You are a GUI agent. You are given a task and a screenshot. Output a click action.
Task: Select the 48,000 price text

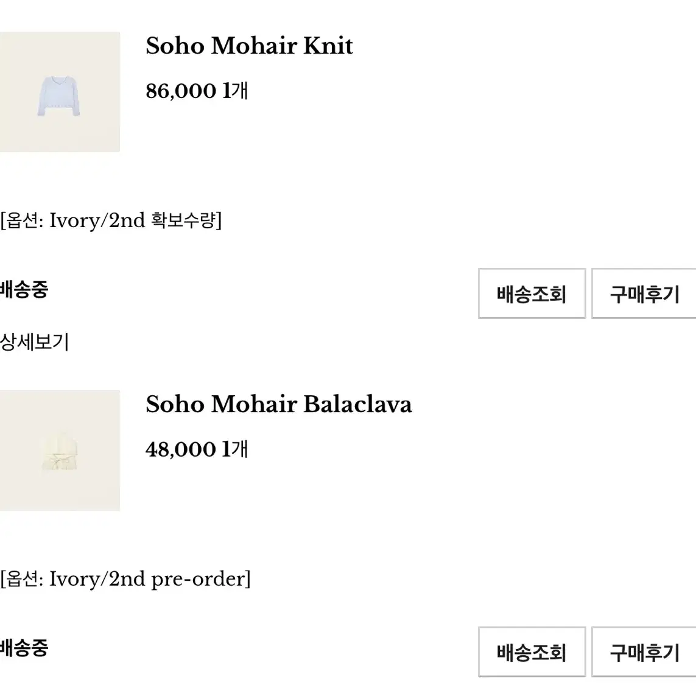(x=181, y=449)
